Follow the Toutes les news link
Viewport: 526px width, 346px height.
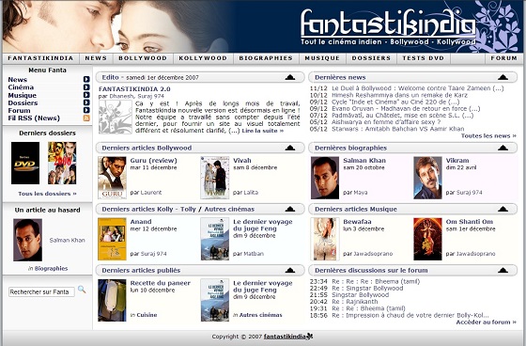click(488, 135)
